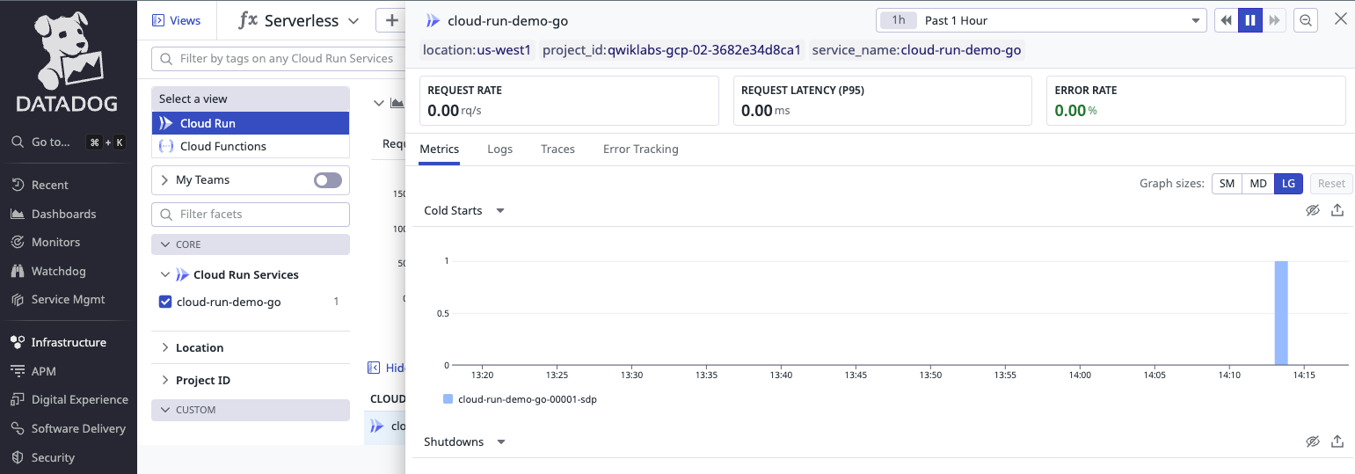The width and height of the screenshot is (1355, 474).
Task: Expand the My Teams section
Action: point(165,179)
